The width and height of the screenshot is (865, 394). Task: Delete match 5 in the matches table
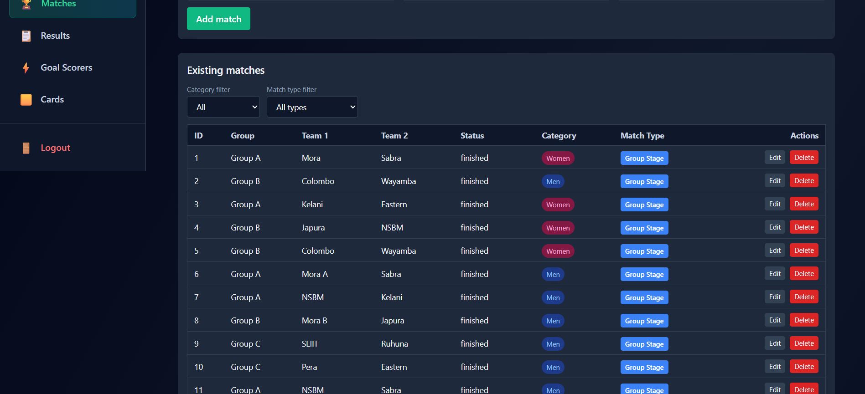tap(804, 251)
